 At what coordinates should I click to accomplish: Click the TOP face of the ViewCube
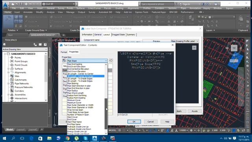click(x=234, y=48)
